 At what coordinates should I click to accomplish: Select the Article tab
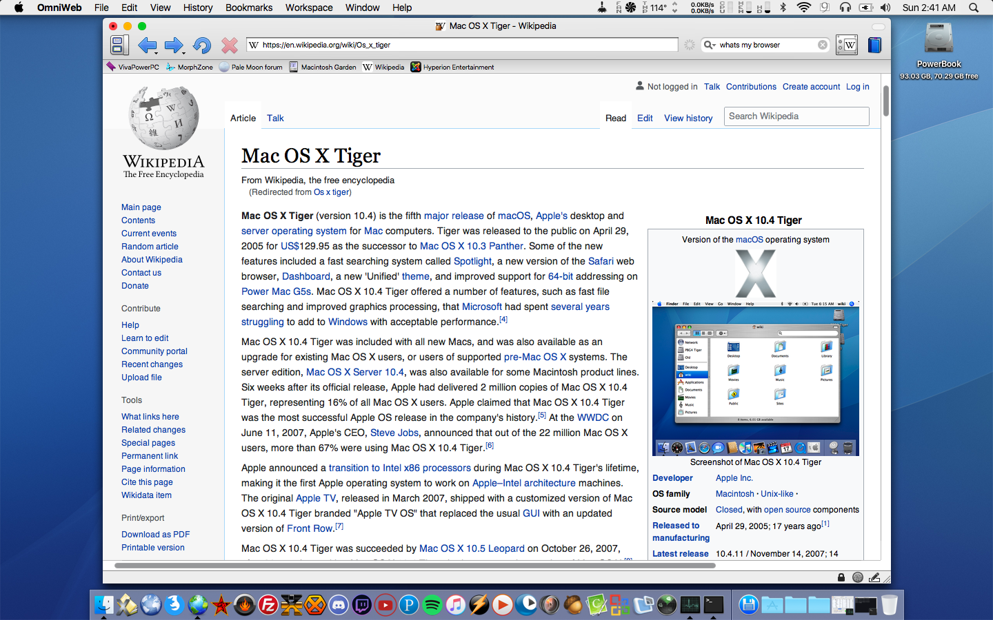click(243, 118)
